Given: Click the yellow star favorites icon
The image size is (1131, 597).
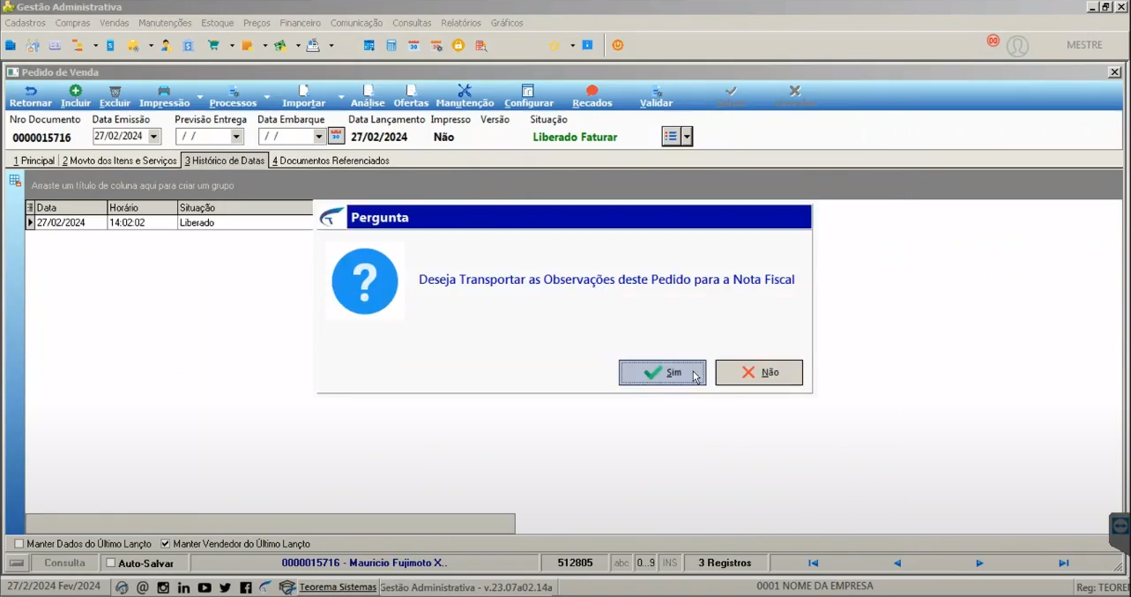Looking at the screenshot, I should pos(554,46).
